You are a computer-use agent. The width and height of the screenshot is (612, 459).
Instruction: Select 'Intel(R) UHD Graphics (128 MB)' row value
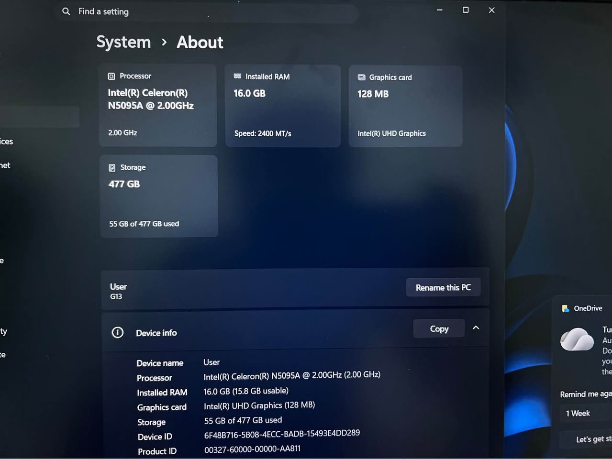[259, 405]
